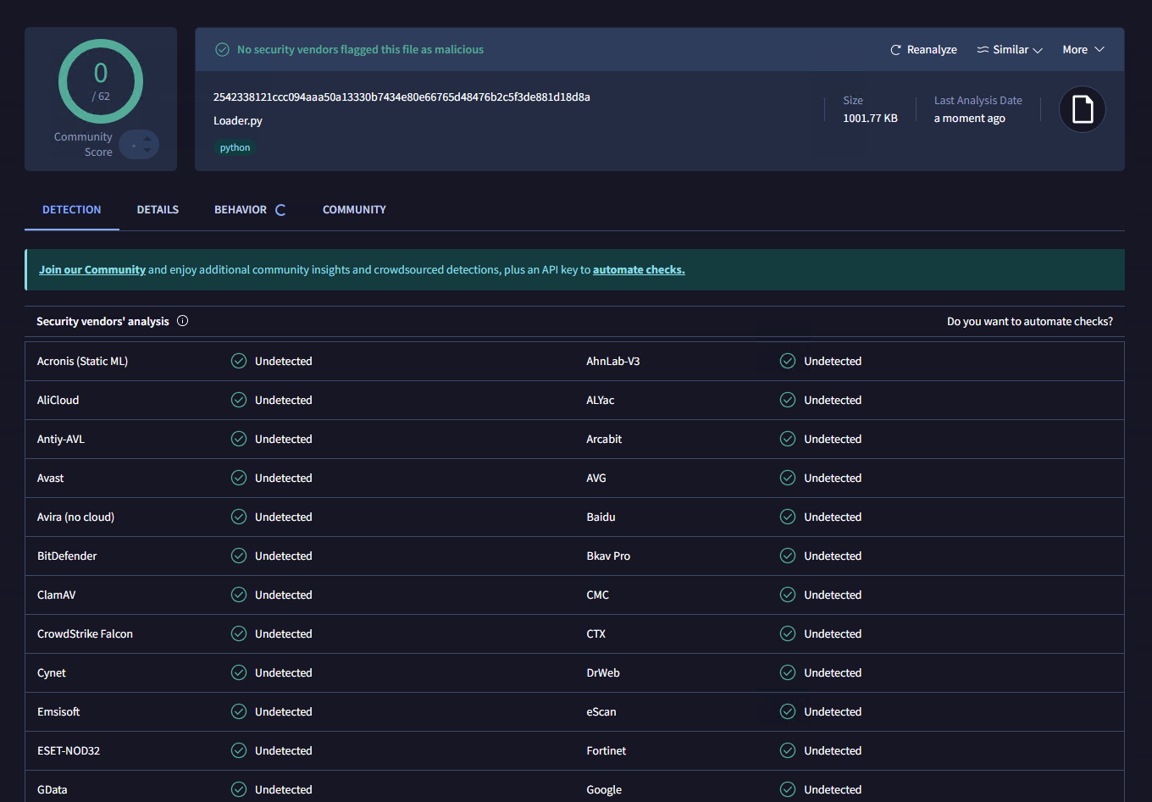Screen dimensions: 1152x802
Task: Click check icon in the Baidu row
Action: 788,517
